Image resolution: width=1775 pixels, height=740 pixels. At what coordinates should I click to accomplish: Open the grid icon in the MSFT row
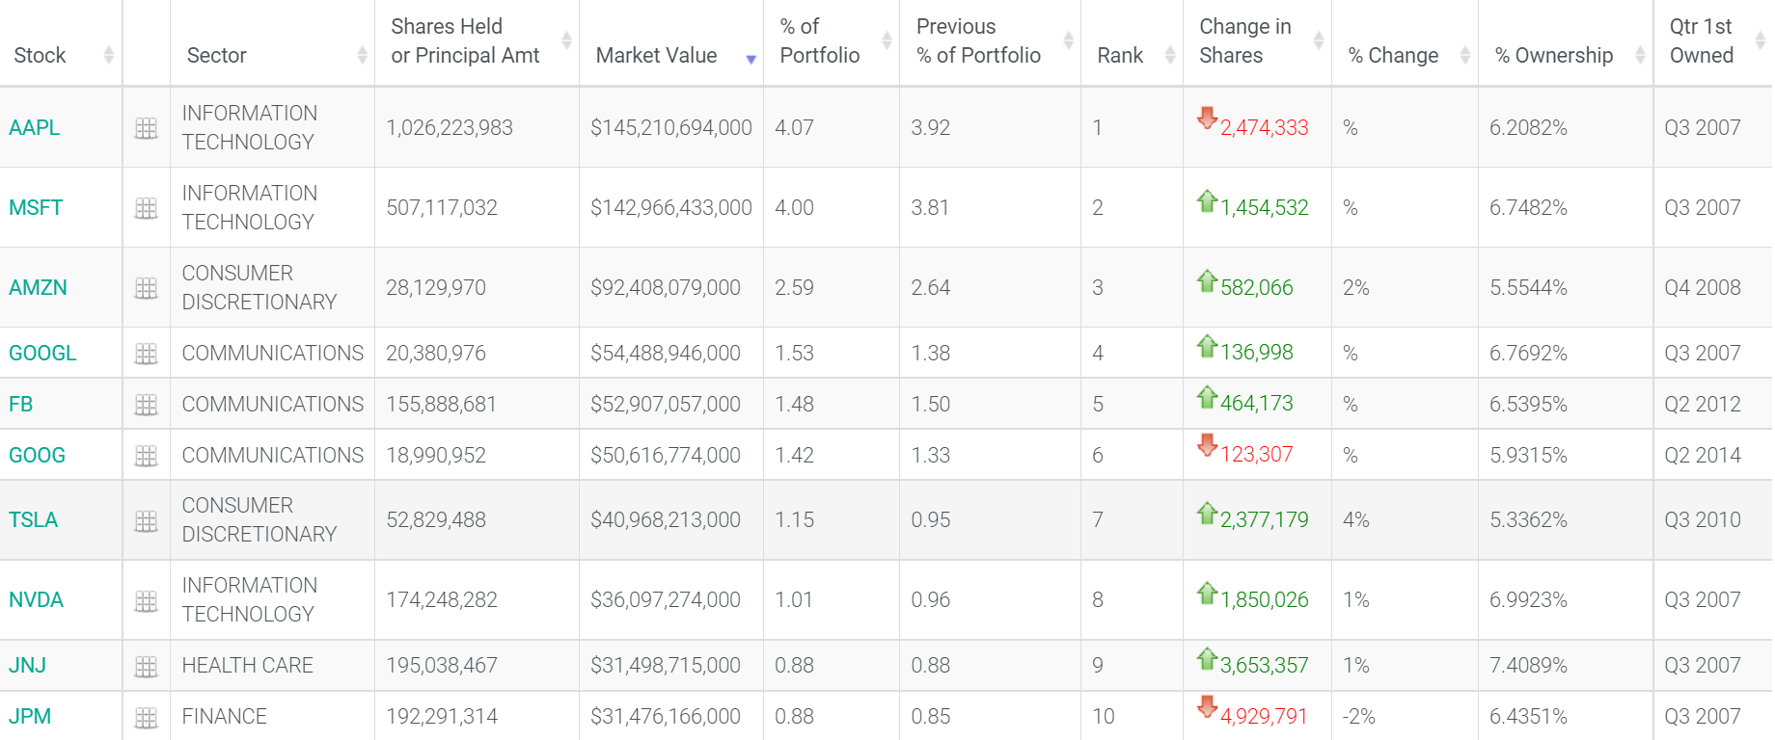point(146,208)
